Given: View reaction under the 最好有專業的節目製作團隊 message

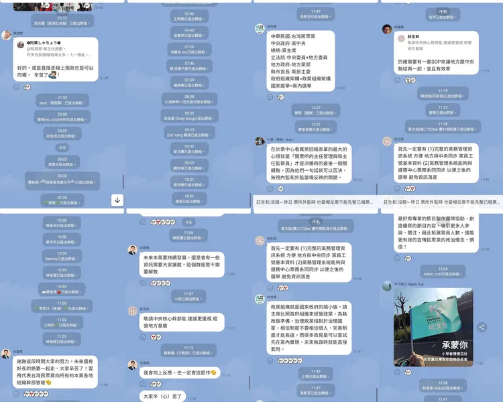Looking at the screenshot, I should [408, 258].
